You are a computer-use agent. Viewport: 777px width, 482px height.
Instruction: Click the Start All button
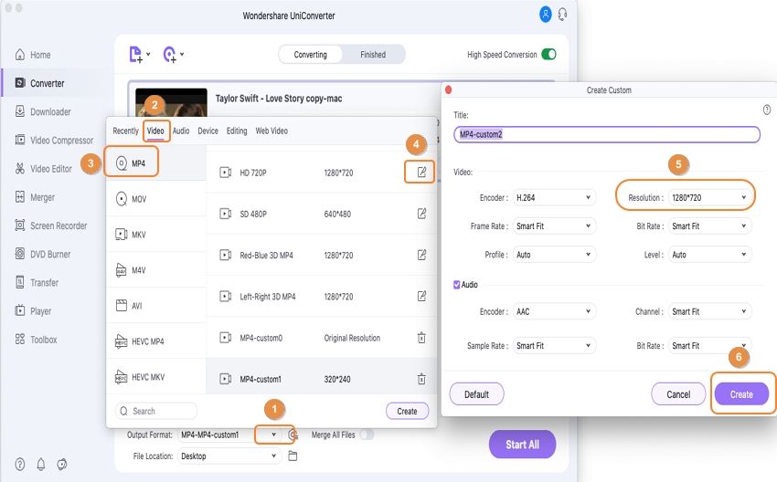coord(522,445)
